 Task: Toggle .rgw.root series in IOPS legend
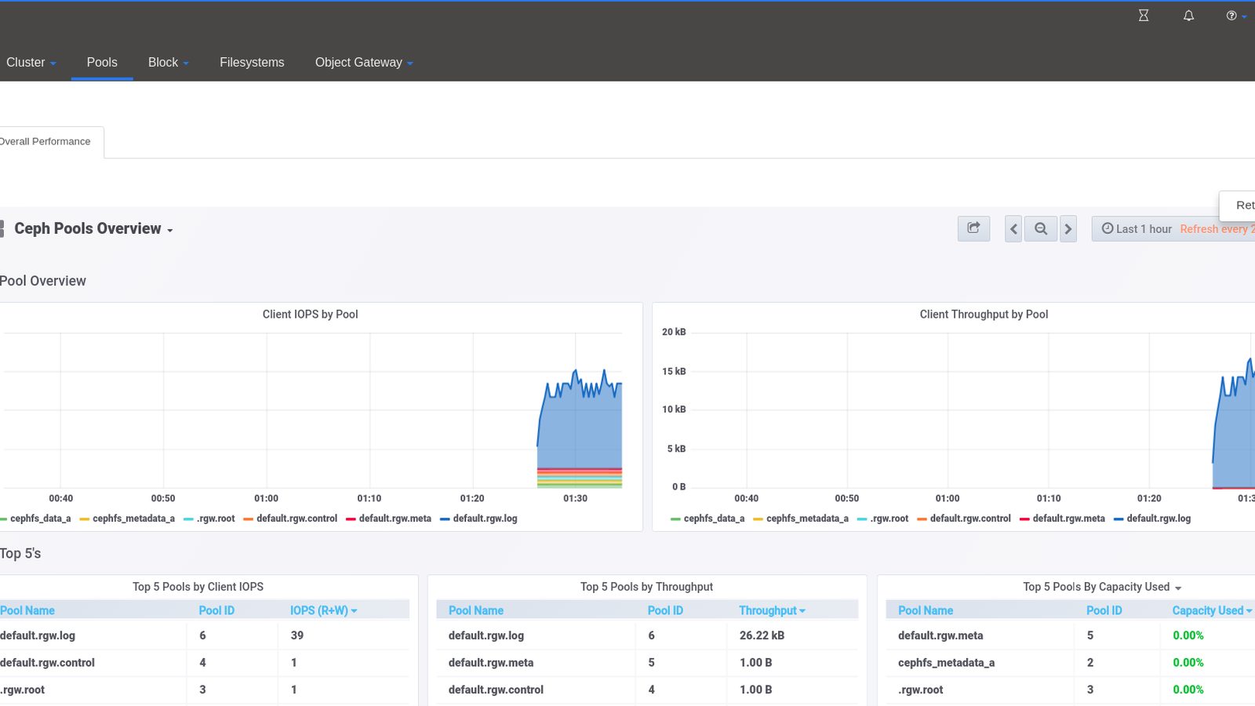(x=216, y=519)
